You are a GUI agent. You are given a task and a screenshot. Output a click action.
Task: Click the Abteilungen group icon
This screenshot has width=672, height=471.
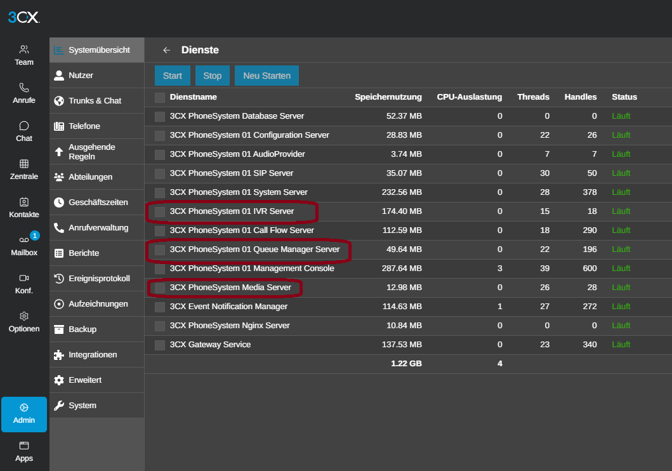pyautogui.click(x=59, y=177)
